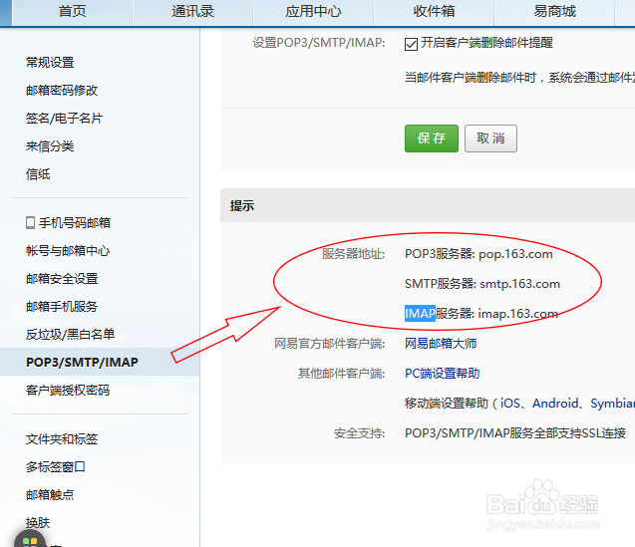Open the Symbian setup help link
The height and width of the screenshot is (547, 635).
tap(612, 404)
